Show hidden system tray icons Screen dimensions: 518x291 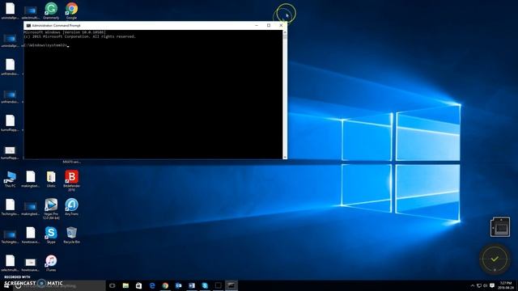coord(473,285)
